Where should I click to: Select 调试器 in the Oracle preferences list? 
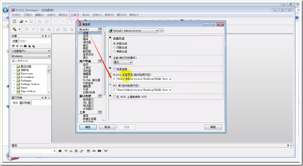(x=87, y=42)
